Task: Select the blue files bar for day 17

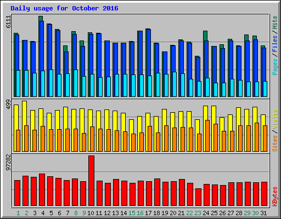Action: (149, 52)
